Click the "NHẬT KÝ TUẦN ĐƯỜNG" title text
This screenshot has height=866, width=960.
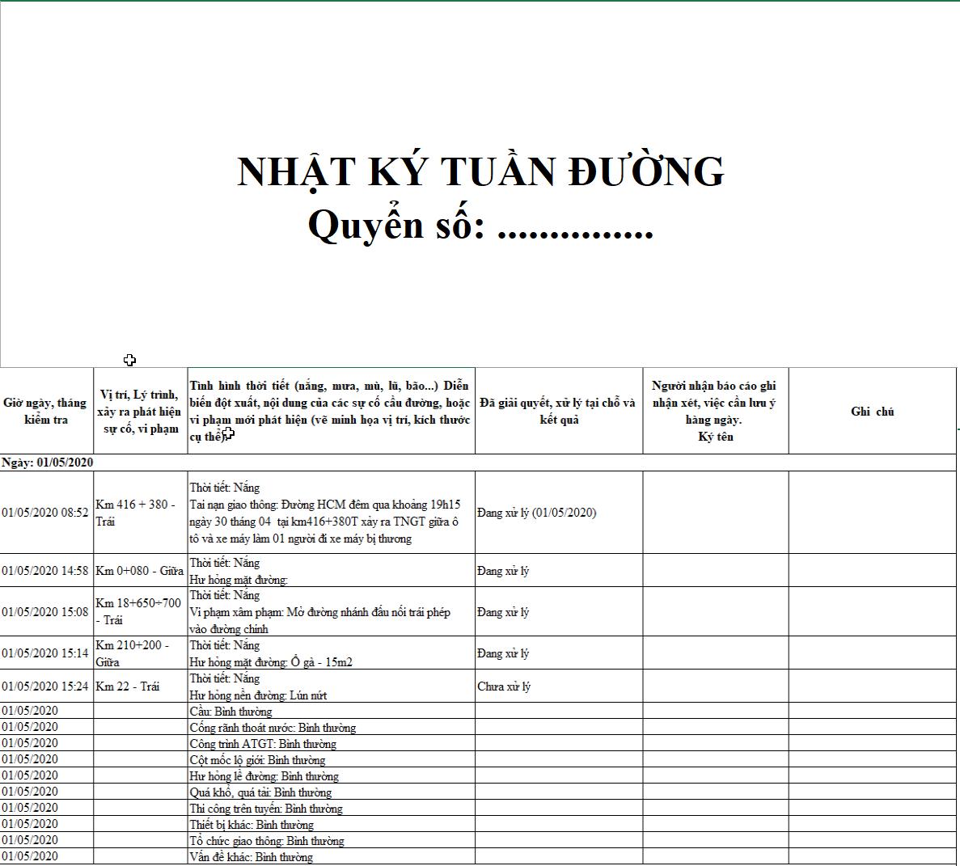click(x=480, y=172)
